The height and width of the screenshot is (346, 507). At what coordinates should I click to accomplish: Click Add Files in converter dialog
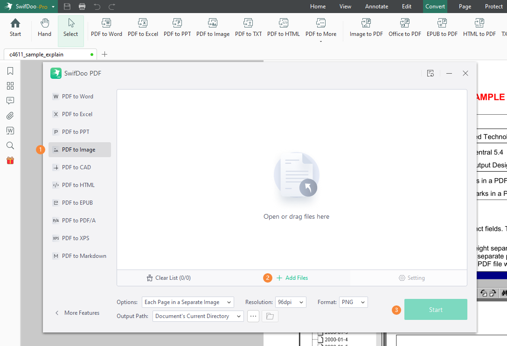292,278
